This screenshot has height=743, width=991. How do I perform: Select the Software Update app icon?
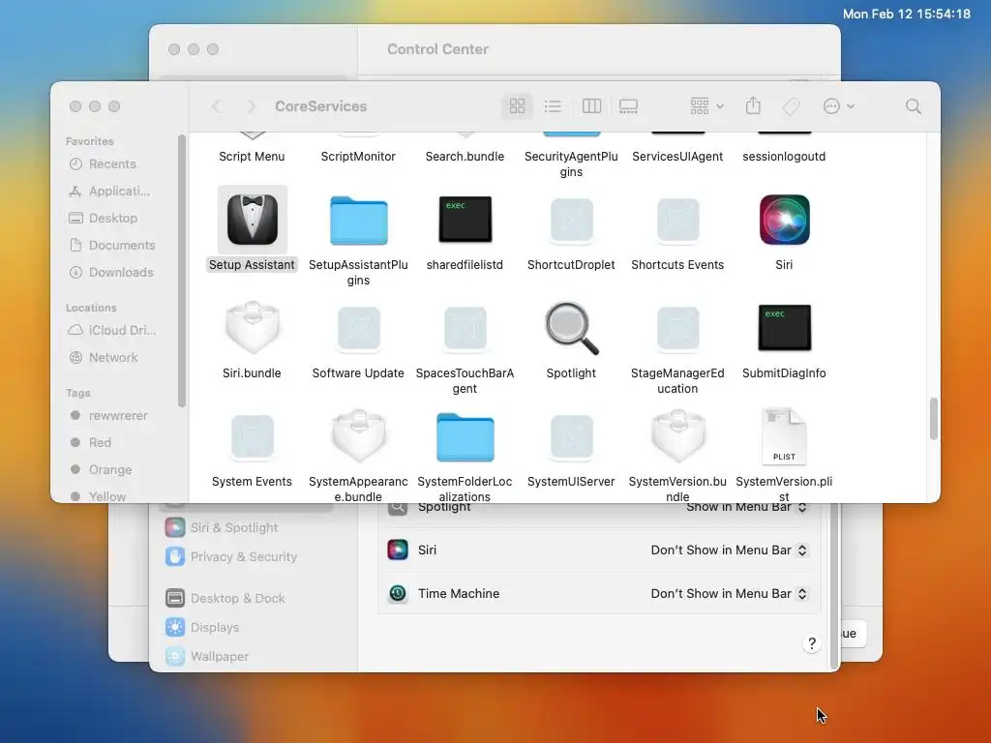coord(358,329)
